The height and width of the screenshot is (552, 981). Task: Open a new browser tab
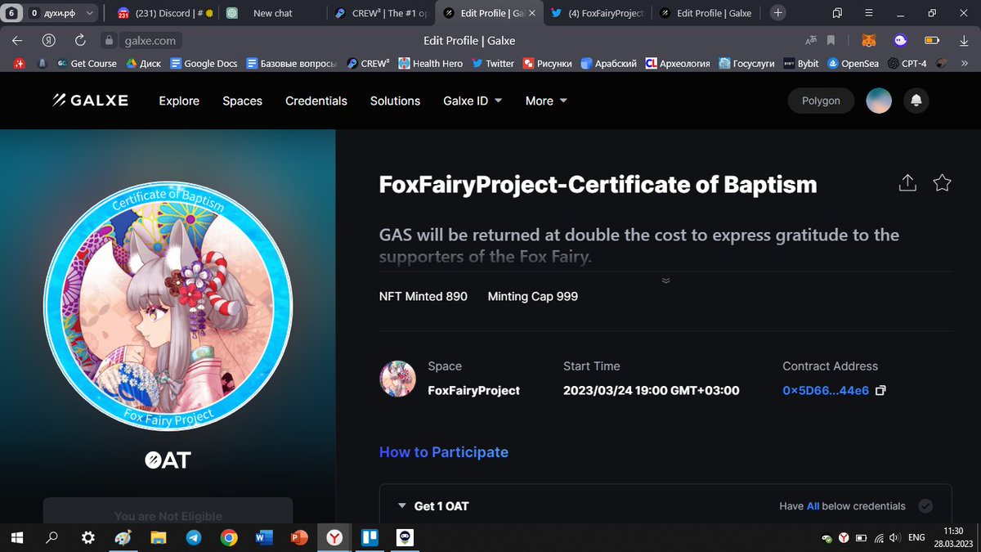[x=778, y=13]
